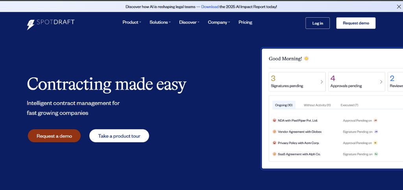Open the Approvals pending chevron arrow

[x=381, y=82]
